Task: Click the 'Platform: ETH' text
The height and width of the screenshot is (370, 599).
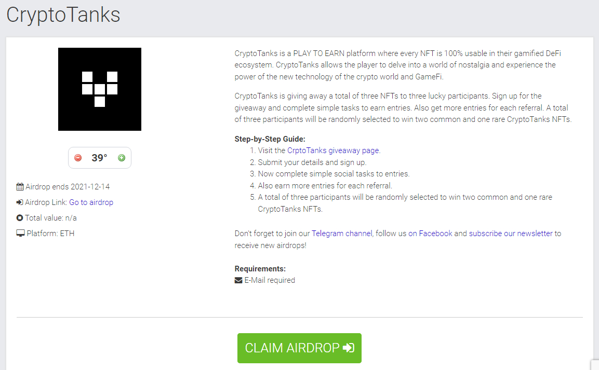Action: tap(50, 234)
